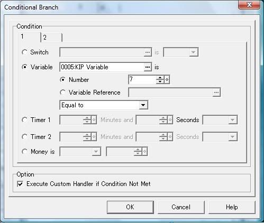Close the Conditional Branch dialog

coord(249,5)
